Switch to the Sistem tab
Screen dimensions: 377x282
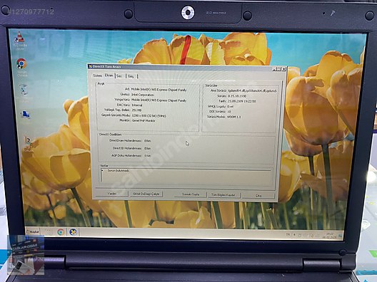tap(97, 75)
